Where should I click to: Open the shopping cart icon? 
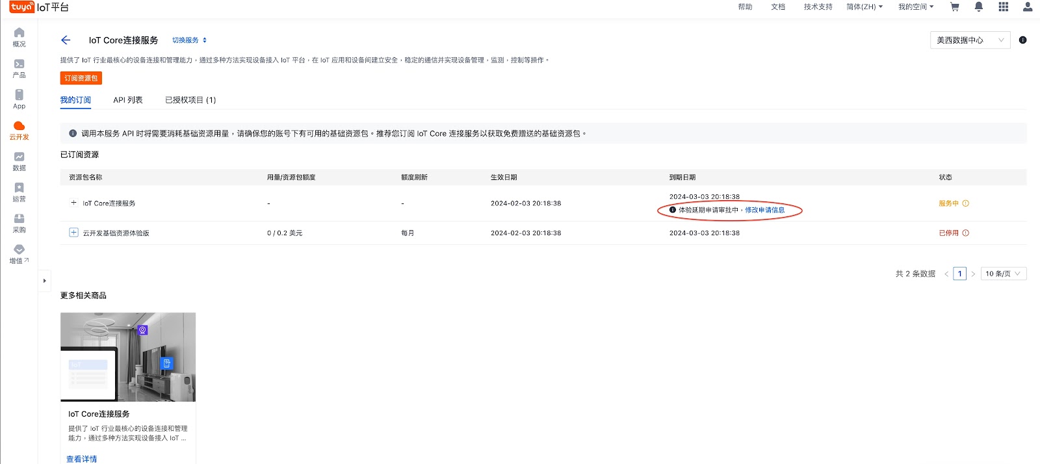pyautogui.click(x=954, y=7)
